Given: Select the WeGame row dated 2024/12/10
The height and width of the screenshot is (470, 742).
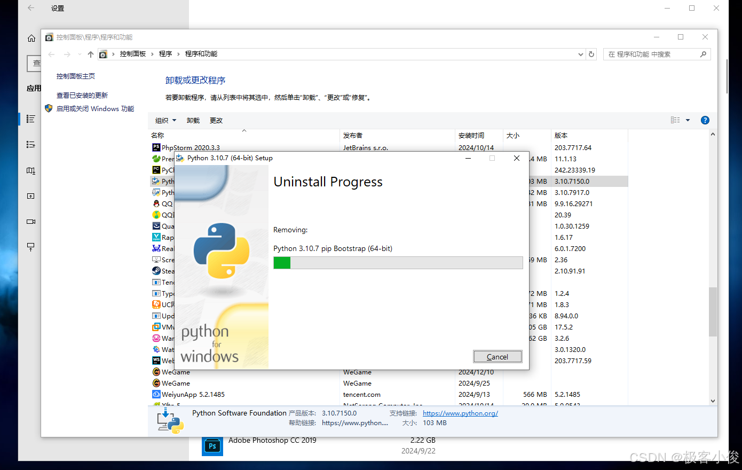Looking at the screenshot, I should click(388, 372).
